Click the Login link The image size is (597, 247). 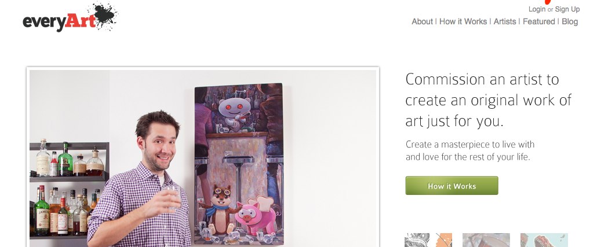click(537, 9)
